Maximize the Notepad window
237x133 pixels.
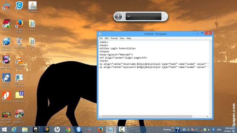(x=202, y=33)
